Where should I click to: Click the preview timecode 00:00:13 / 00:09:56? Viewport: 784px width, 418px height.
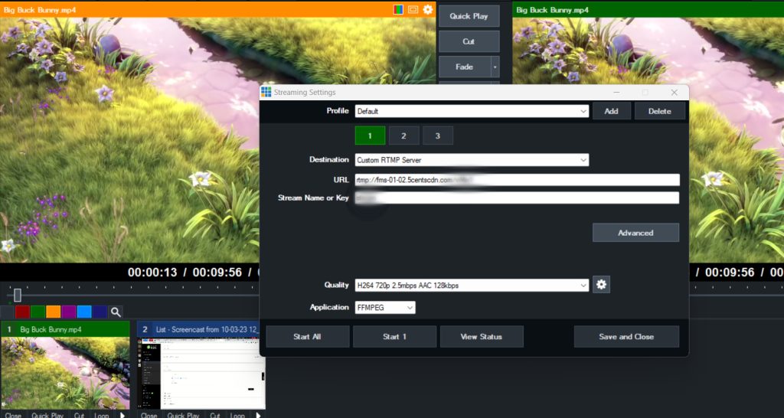click(x=185, y=273)
